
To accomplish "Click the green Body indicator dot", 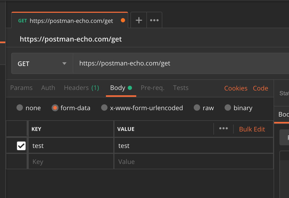I will click(131, 87).
